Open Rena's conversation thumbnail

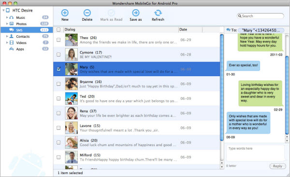pos(72,113)
